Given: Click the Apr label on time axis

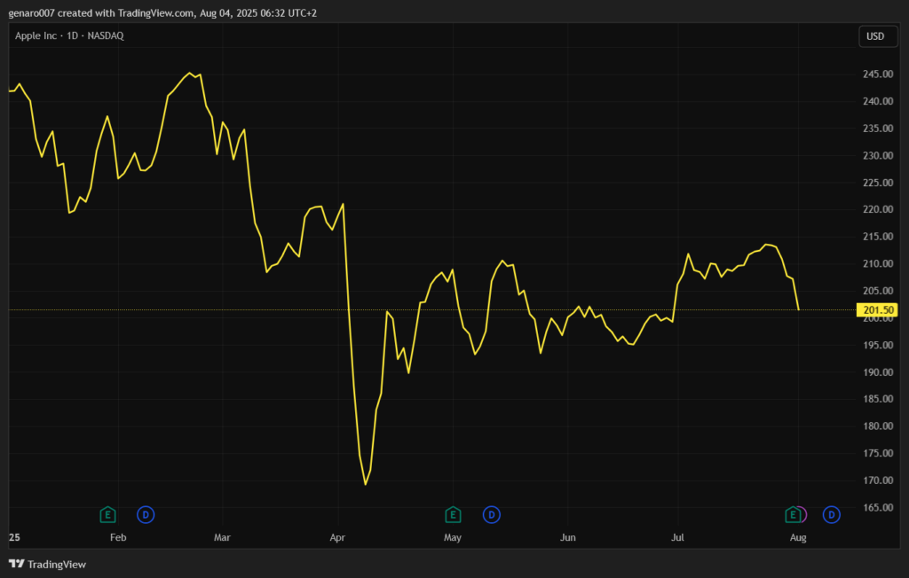Looking at the screenshot, I should pyautogui.click(x=337, y=537).
